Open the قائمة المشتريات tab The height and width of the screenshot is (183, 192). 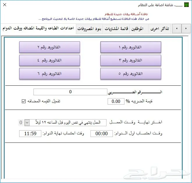[116, 29]
